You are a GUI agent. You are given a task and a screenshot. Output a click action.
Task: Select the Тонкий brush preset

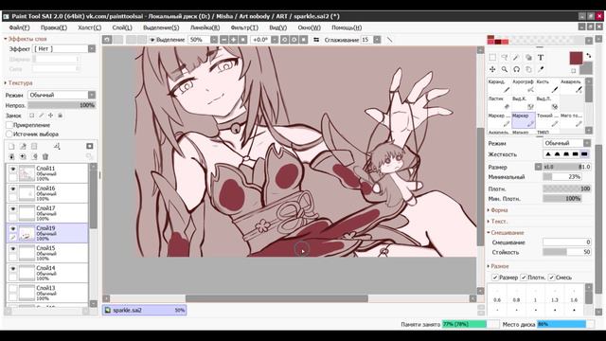547,120
